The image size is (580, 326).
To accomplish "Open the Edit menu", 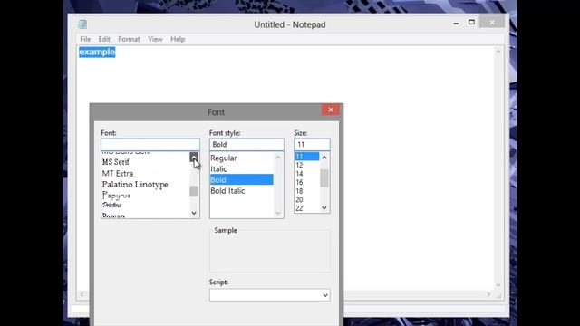I will click(104, 39).
